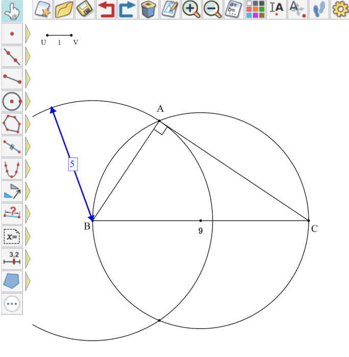
Task: Open the settings gear menu
Action: pyautogui.click(x=340, y=10)
